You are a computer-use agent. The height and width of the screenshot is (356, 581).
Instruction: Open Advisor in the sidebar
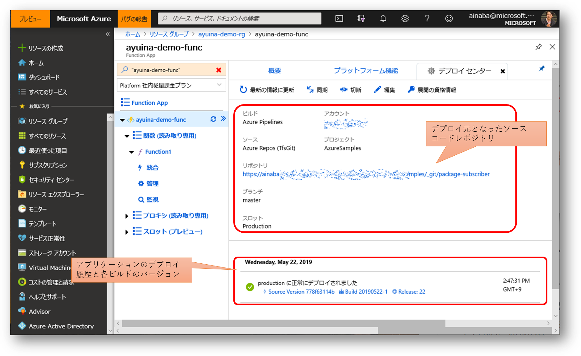[34, 312]
